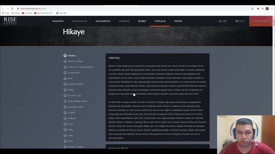The image size is (275, 154).
Task: Click the KAYIT register link
Action: pos(240,21)
